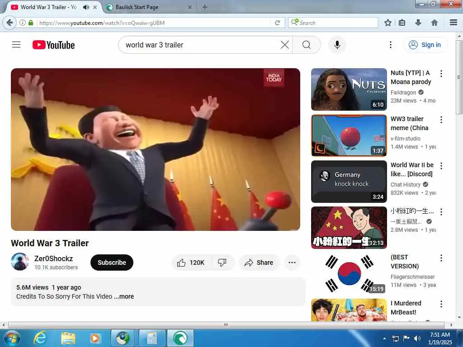
Task: Subscribe to the Zer0Shockz channel
Action: click(x=112, y=263)
